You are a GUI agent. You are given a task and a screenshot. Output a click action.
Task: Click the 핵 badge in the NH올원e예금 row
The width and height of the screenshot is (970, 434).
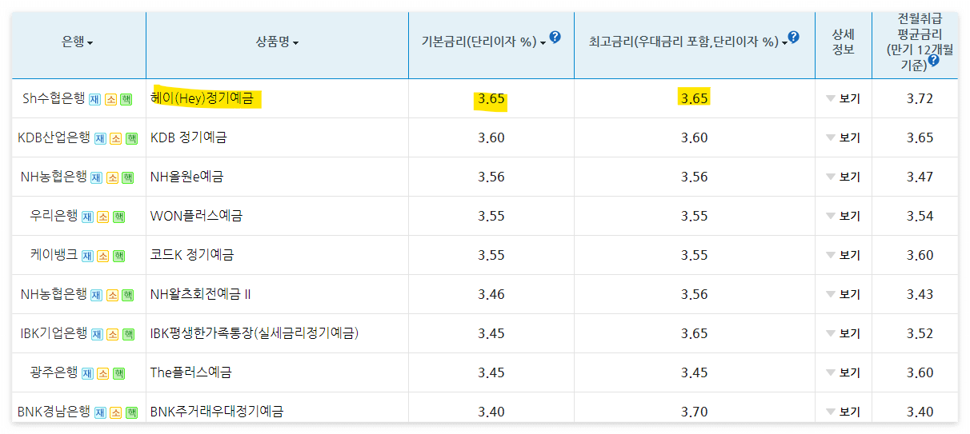[x=128, y=178]
